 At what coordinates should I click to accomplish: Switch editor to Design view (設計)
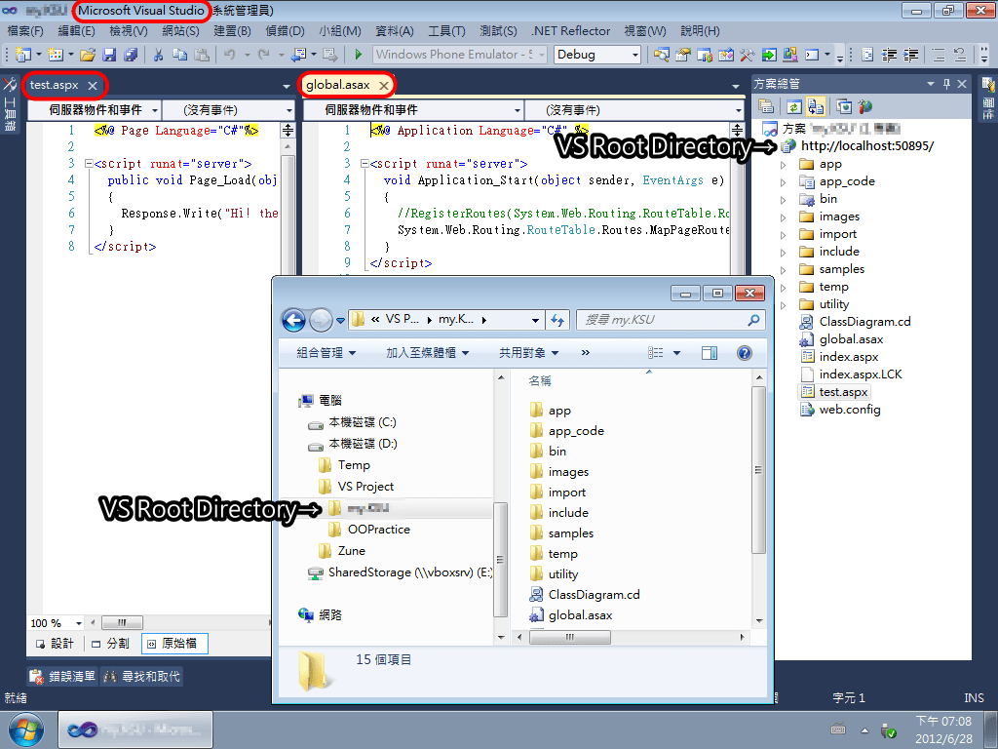click(55, 644)
